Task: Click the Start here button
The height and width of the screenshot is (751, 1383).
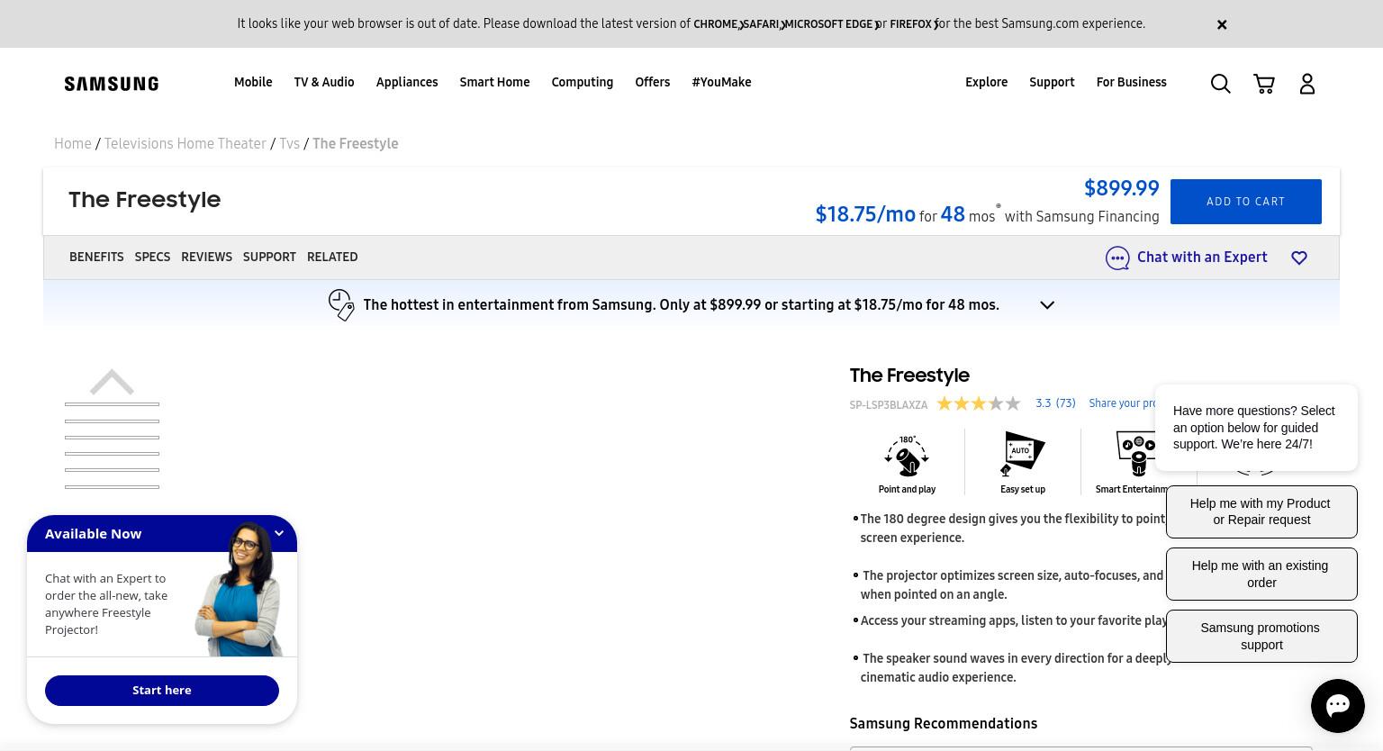Action: coord(162,691)
